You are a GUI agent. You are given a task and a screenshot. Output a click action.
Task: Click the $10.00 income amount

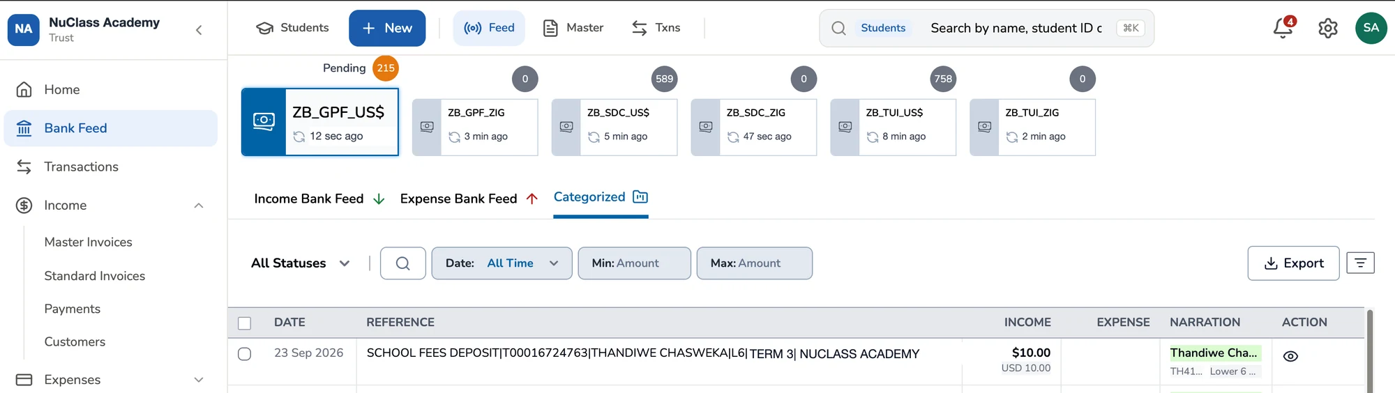[x=1031, y=353]
